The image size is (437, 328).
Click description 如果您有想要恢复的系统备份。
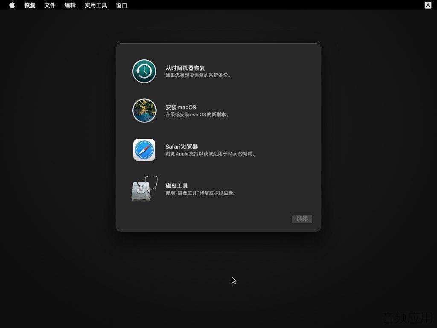pos(198,75)
